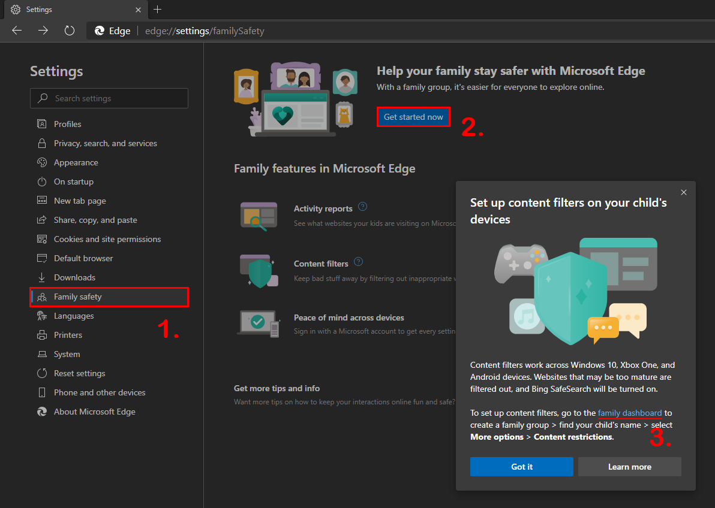Click the Activity reports illustration
This screenshot has width=715, height=508.
[x=259, y=216]
